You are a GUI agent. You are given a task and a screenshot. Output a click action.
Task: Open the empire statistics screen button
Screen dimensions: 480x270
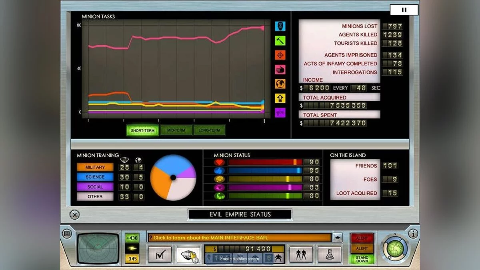(188, 254)
